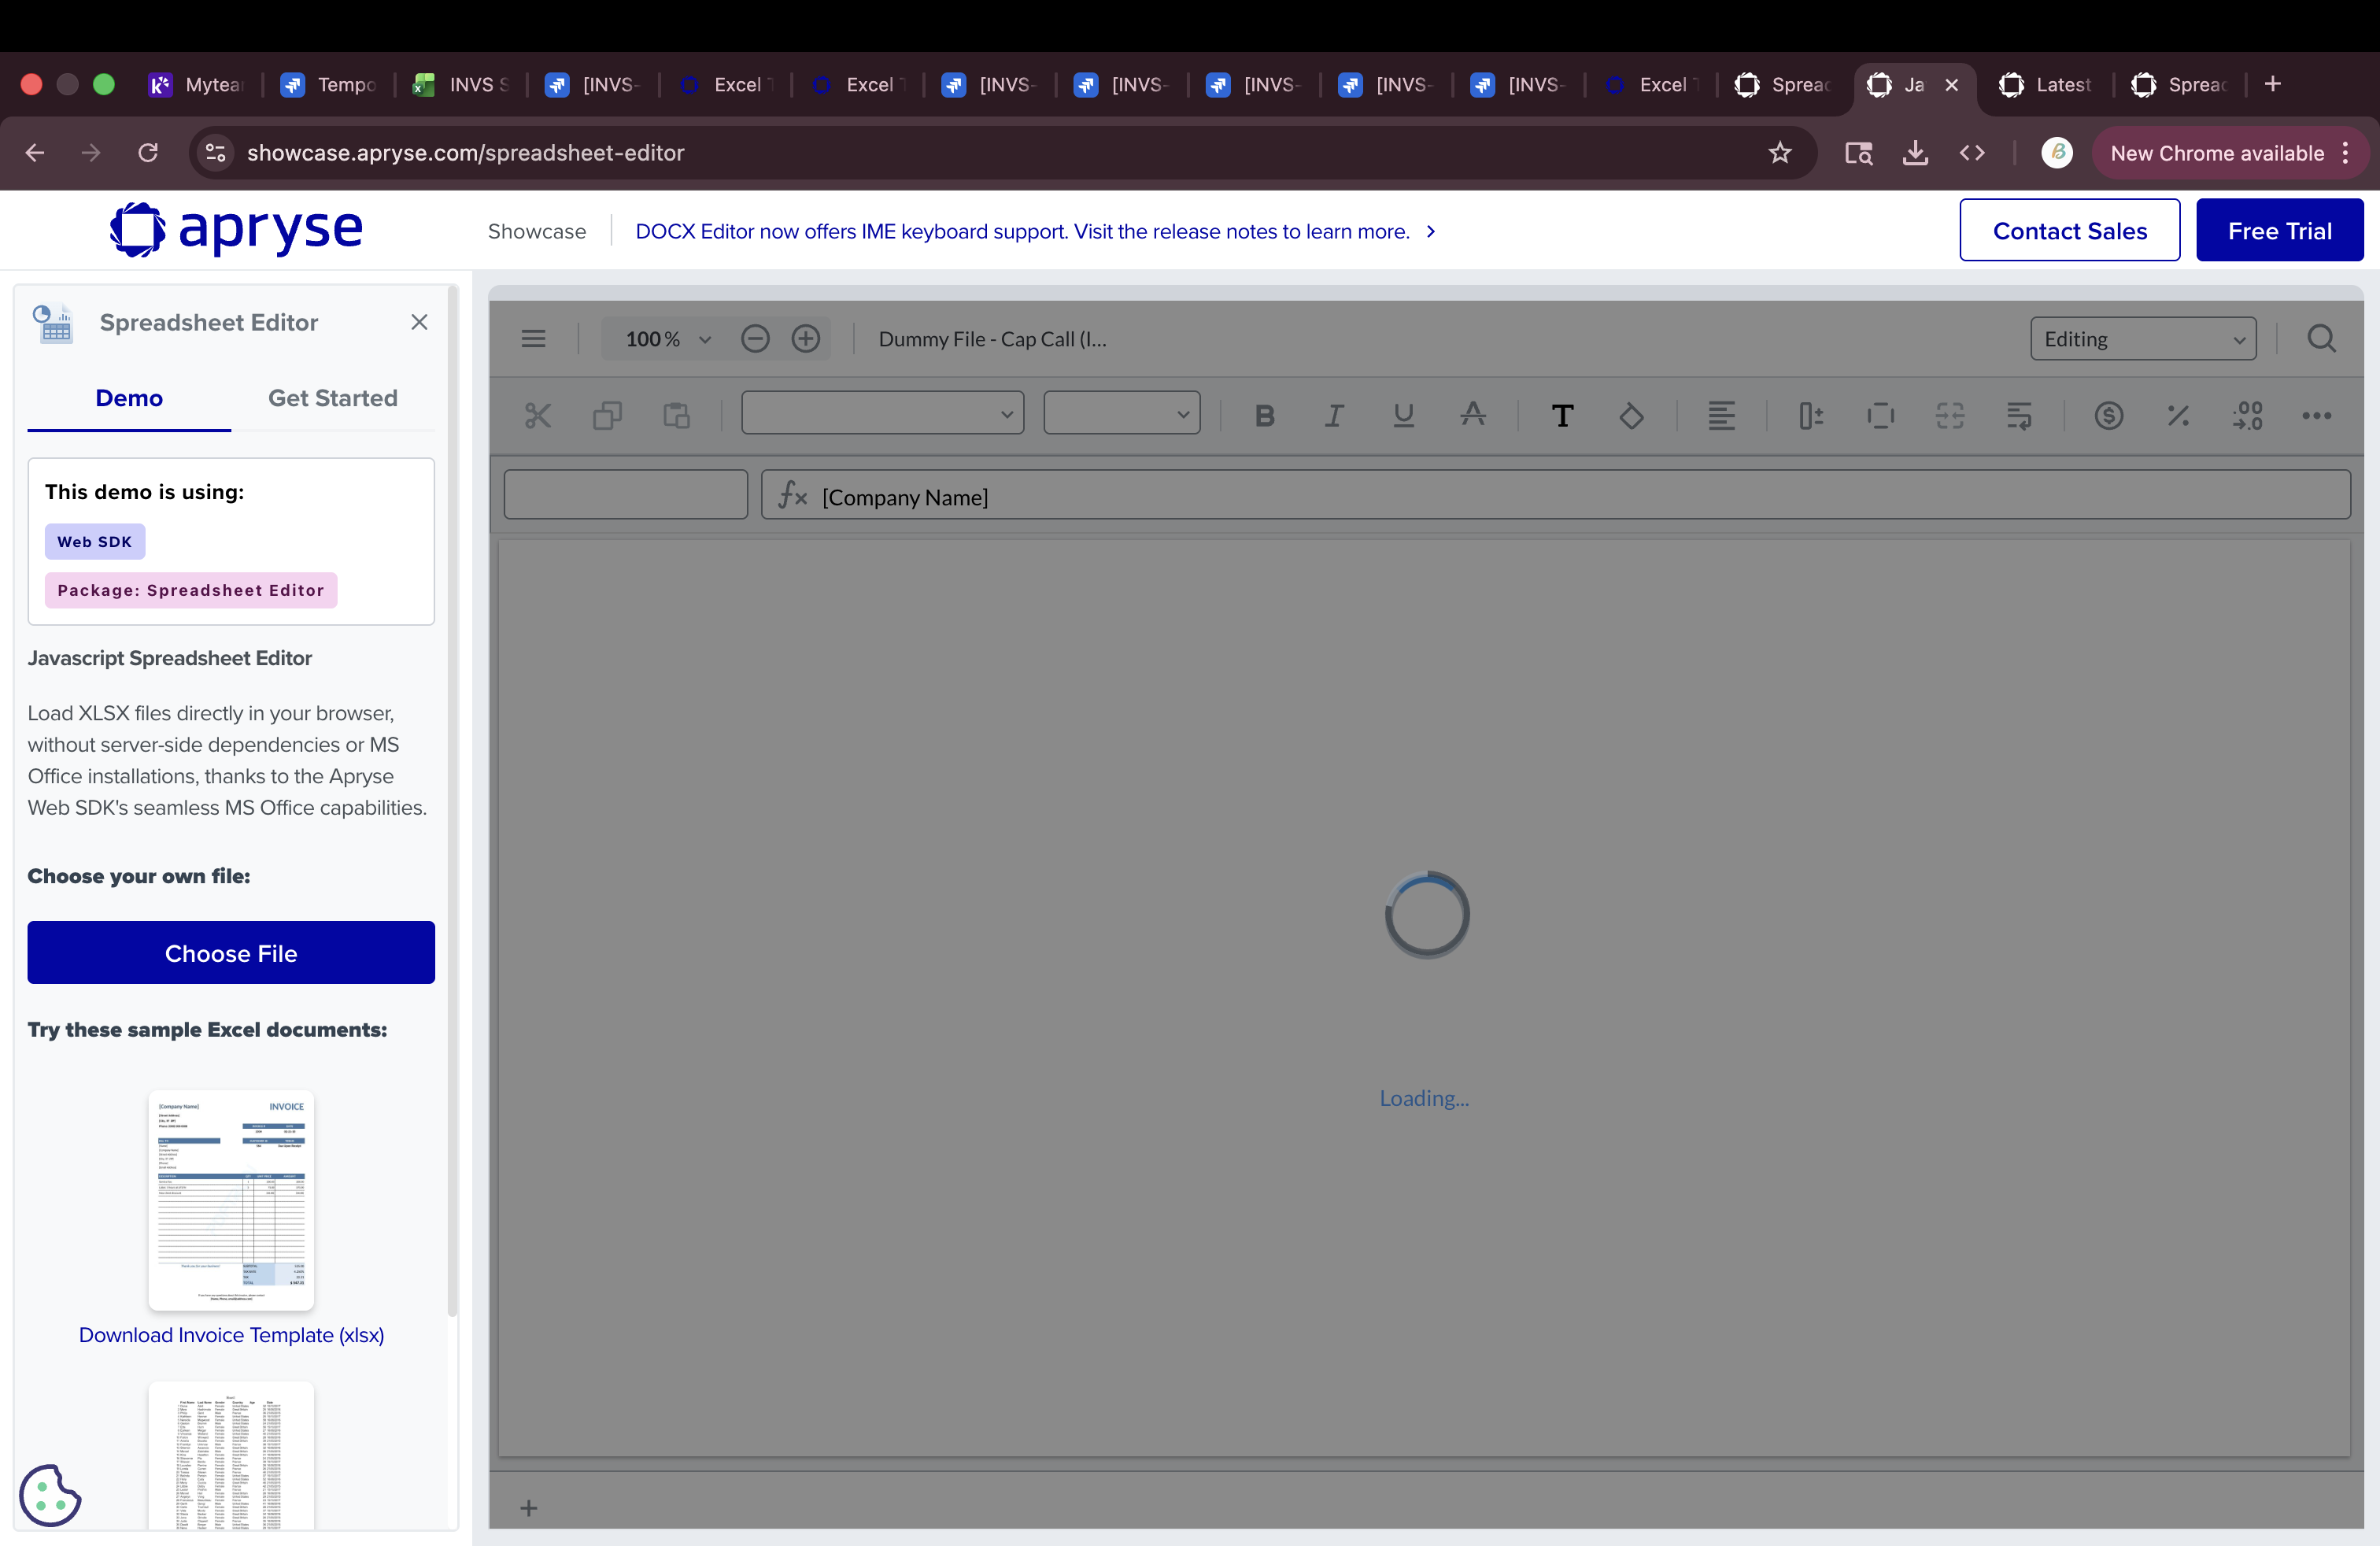Toggle Underline text formatting
The width and height of the screenshot is (2380, 1546).
(x=1403, y=415)
